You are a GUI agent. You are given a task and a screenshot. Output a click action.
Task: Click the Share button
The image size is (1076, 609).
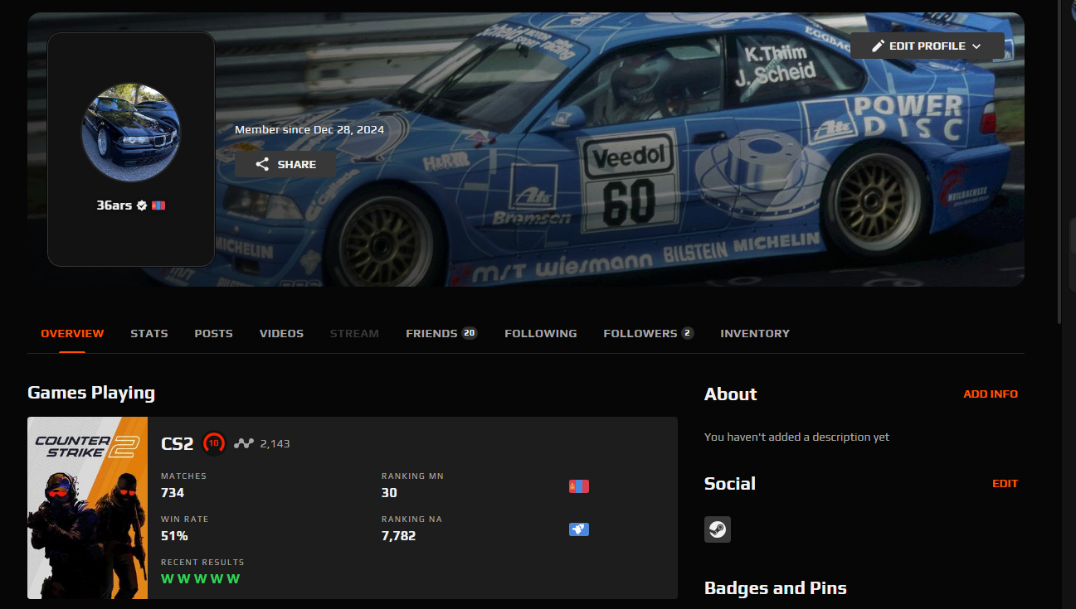click(285, 164)
